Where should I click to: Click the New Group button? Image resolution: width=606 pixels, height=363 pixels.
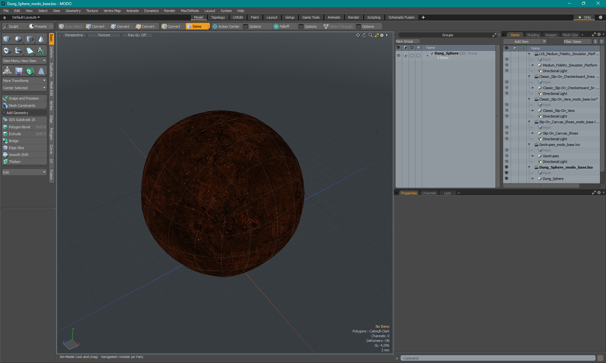tap(407, 41)
